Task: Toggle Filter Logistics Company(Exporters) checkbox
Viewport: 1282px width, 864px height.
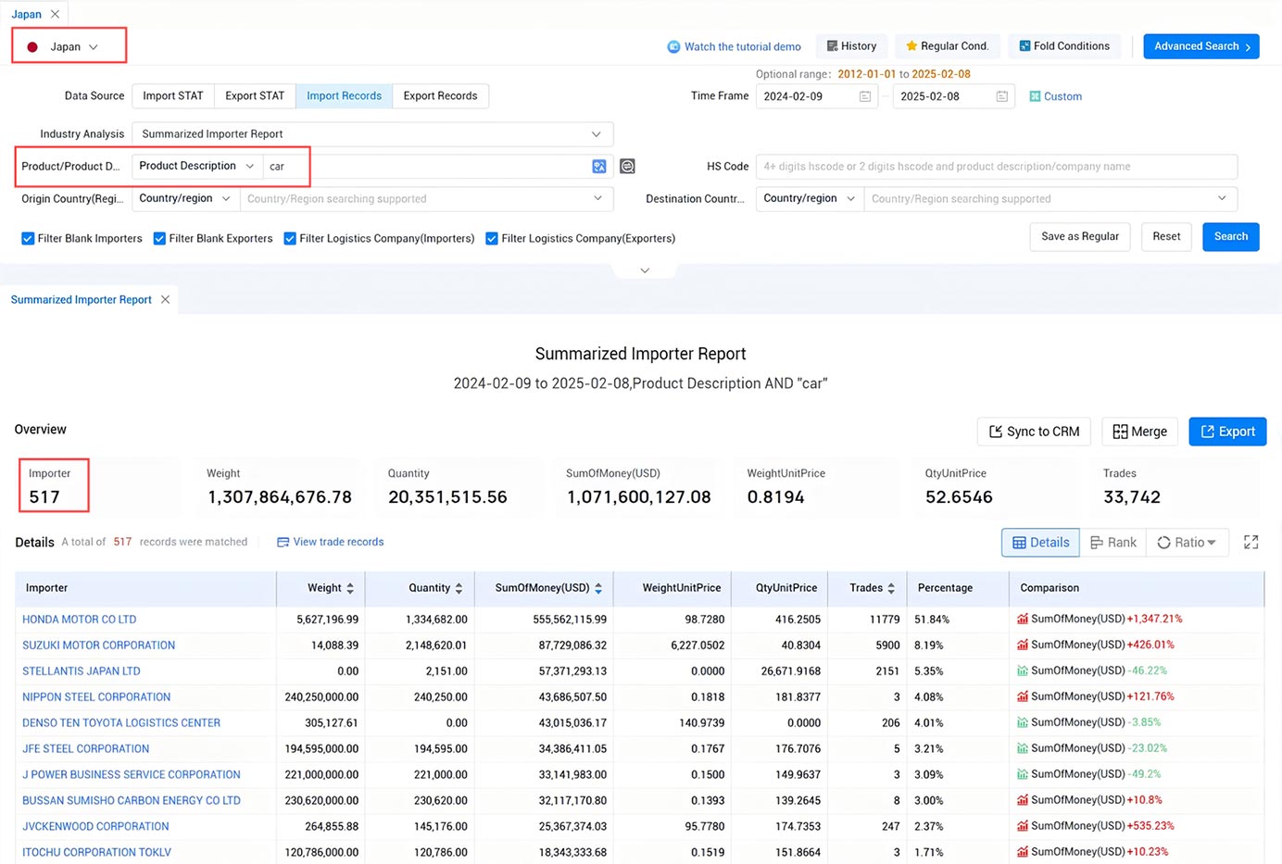Action: click(492, 239)
